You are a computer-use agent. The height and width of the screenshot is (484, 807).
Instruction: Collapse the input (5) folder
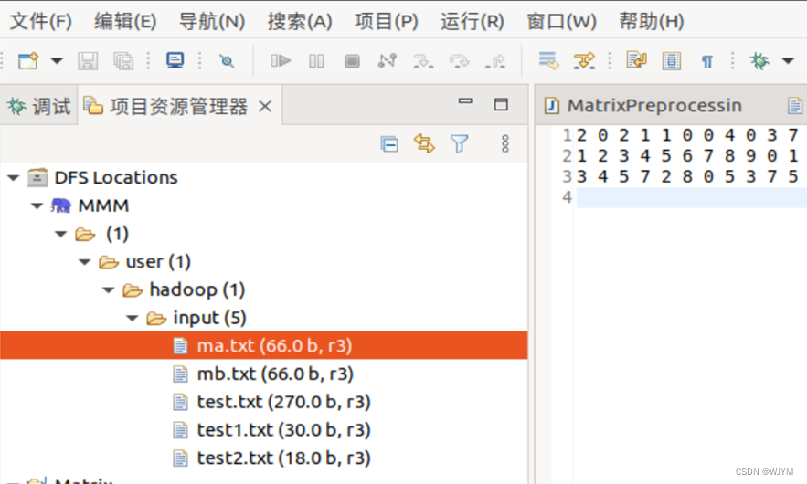(x=133, y=319)
